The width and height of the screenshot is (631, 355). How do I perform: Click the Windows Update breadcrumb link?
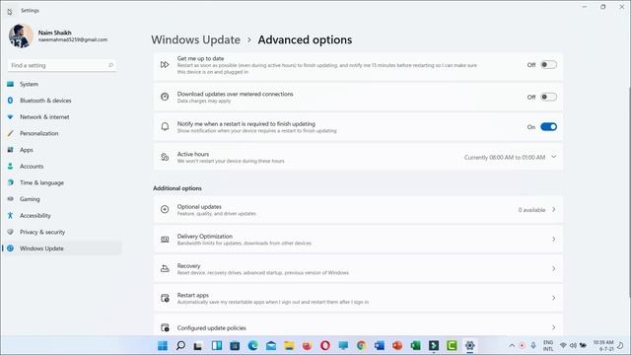click(x=195, y=39)
